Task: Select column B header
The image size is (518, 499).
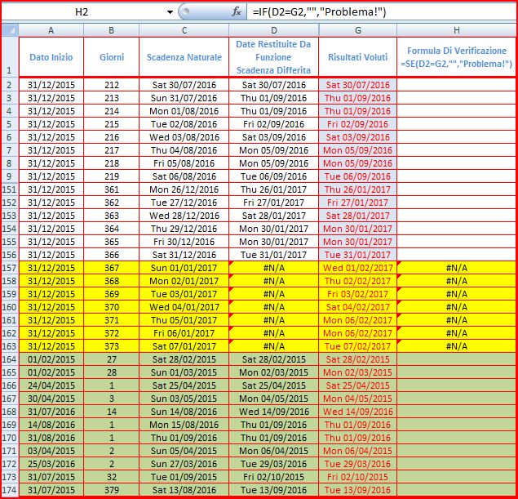Action: [111, 30]
